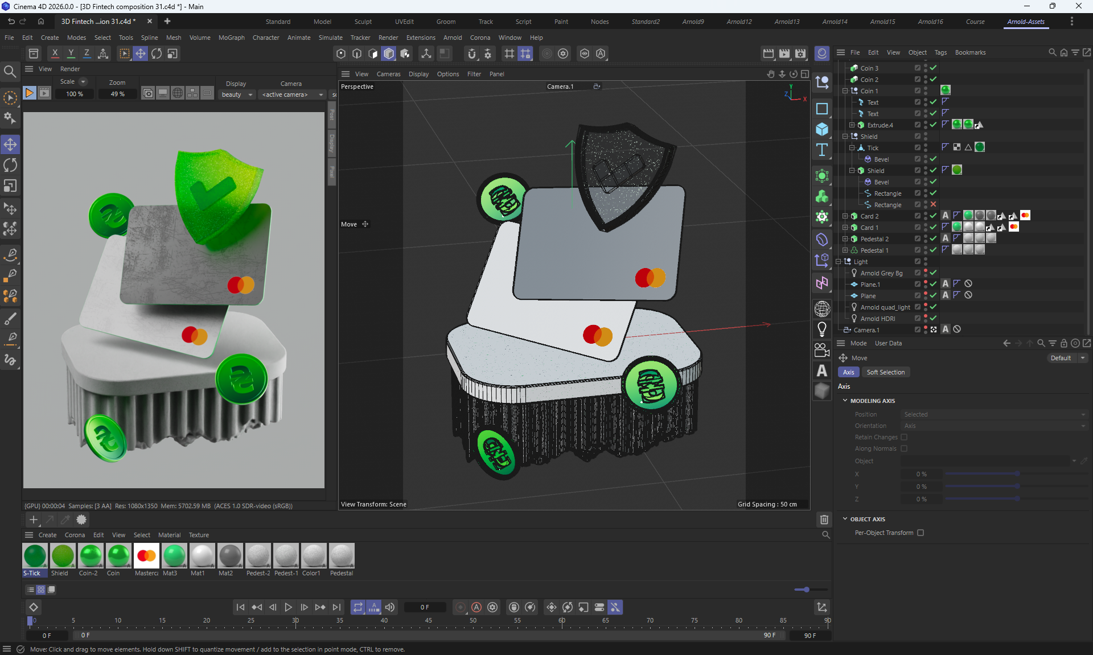The image size is (1093, 655).
Task: Click the material preview size slider
Action: [806, 590]
